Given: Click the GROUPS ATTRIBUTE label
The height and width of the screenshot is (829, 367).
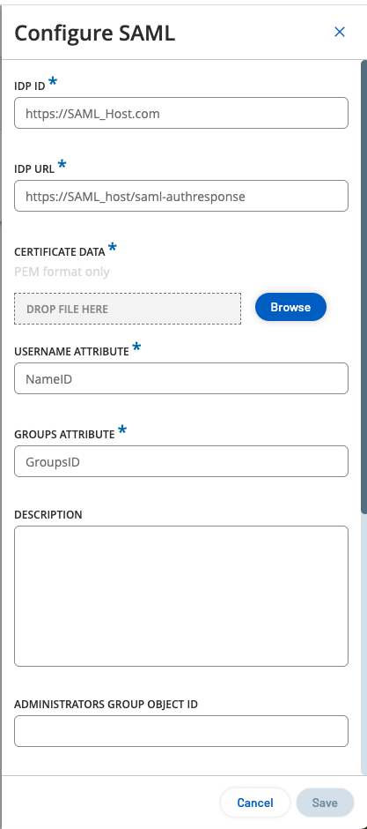Looking at the screenshot, I should pyautogui.click(x=64, y=435).
